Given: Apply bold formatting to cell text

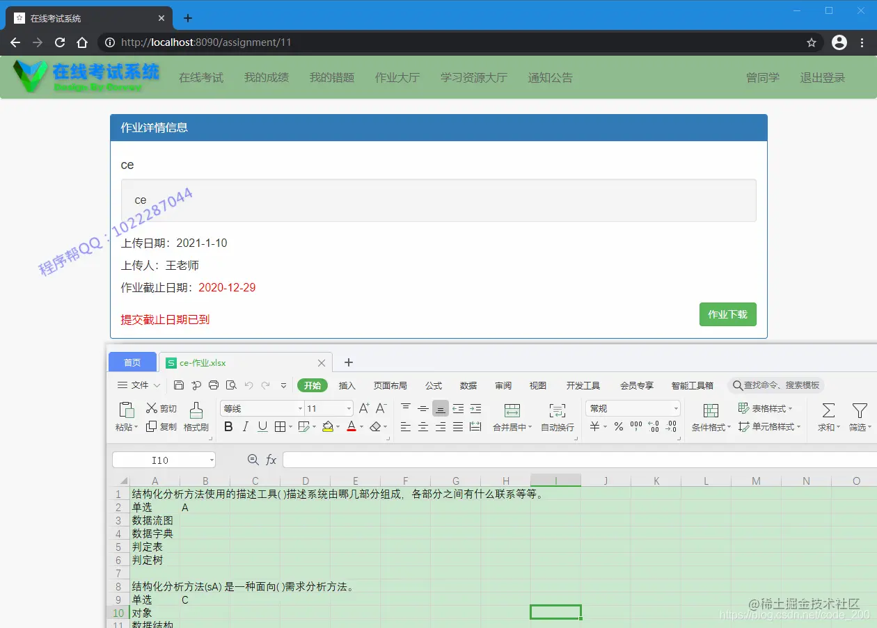Looking at the screenshot, I should tap(228, 426).
